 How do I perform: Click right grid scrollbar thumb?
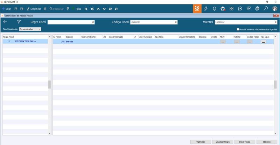(x=275, y=84)
